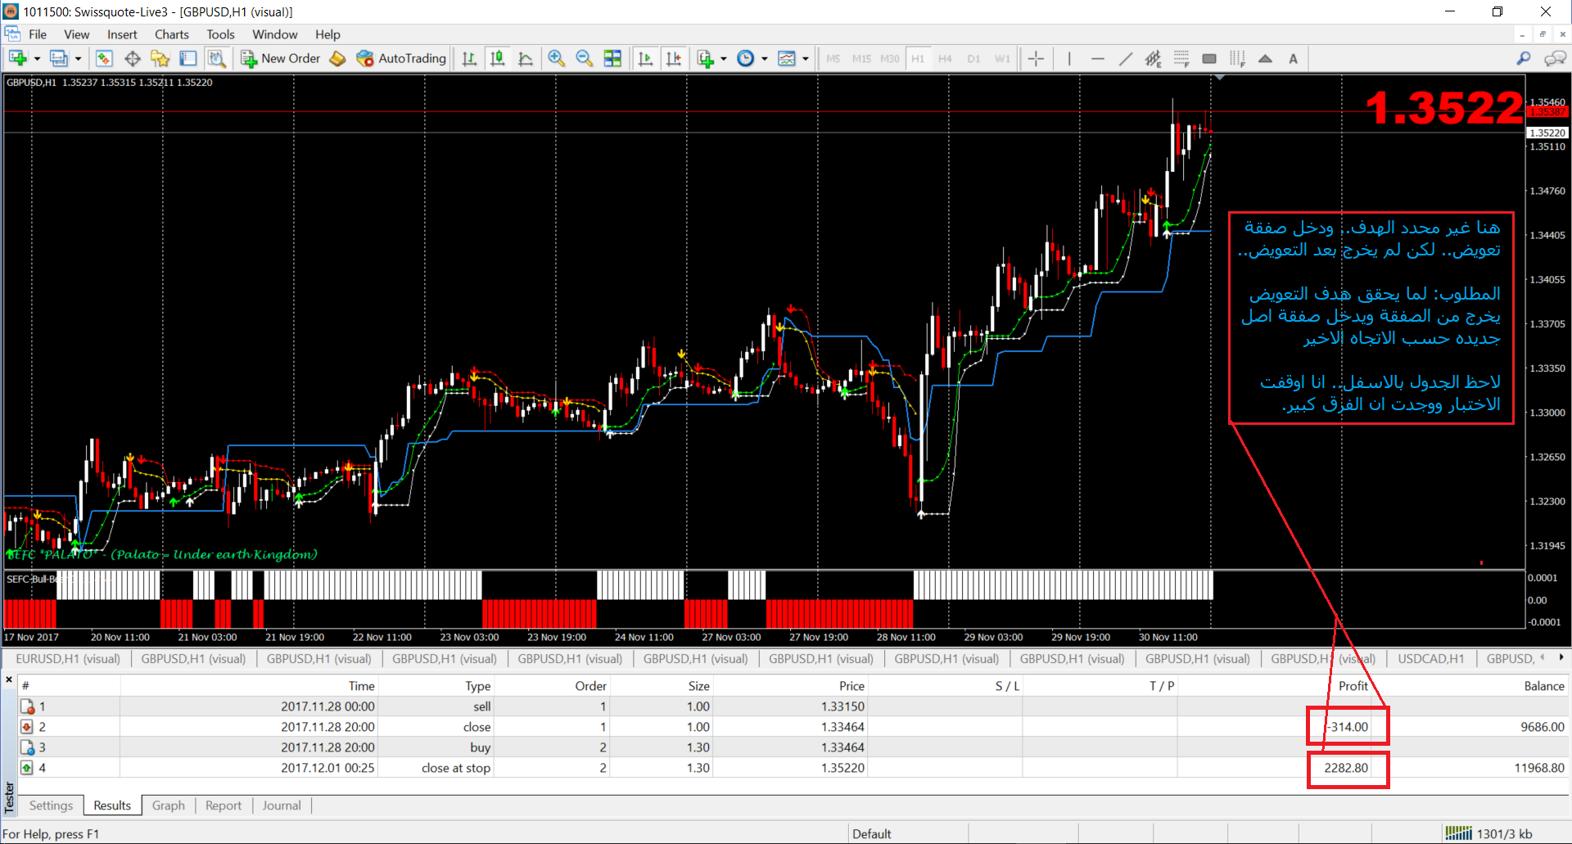Select the Text label tool

pyautogui.click(x=1294, y=58)
